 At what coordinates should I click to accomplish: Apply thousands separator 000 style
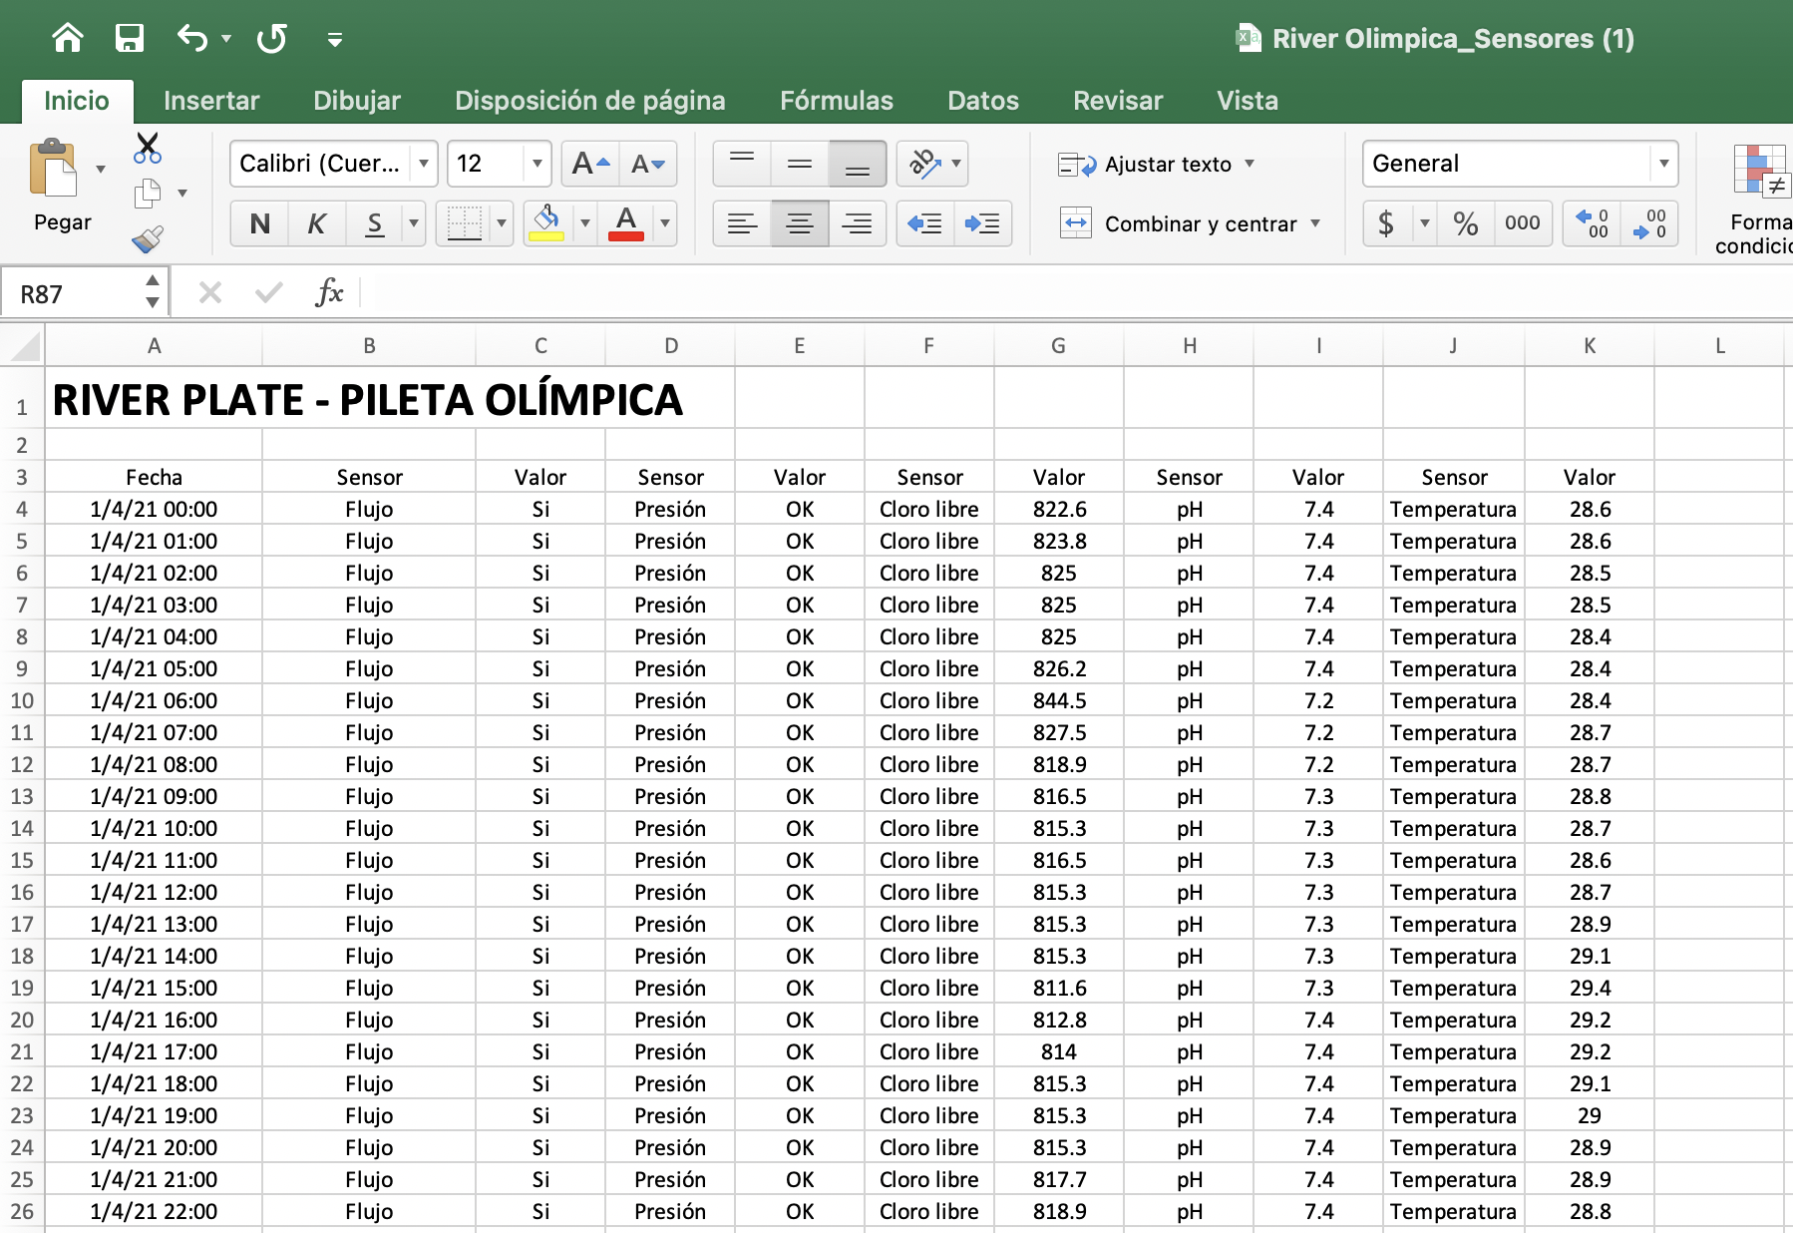[x=1523, y=223]
